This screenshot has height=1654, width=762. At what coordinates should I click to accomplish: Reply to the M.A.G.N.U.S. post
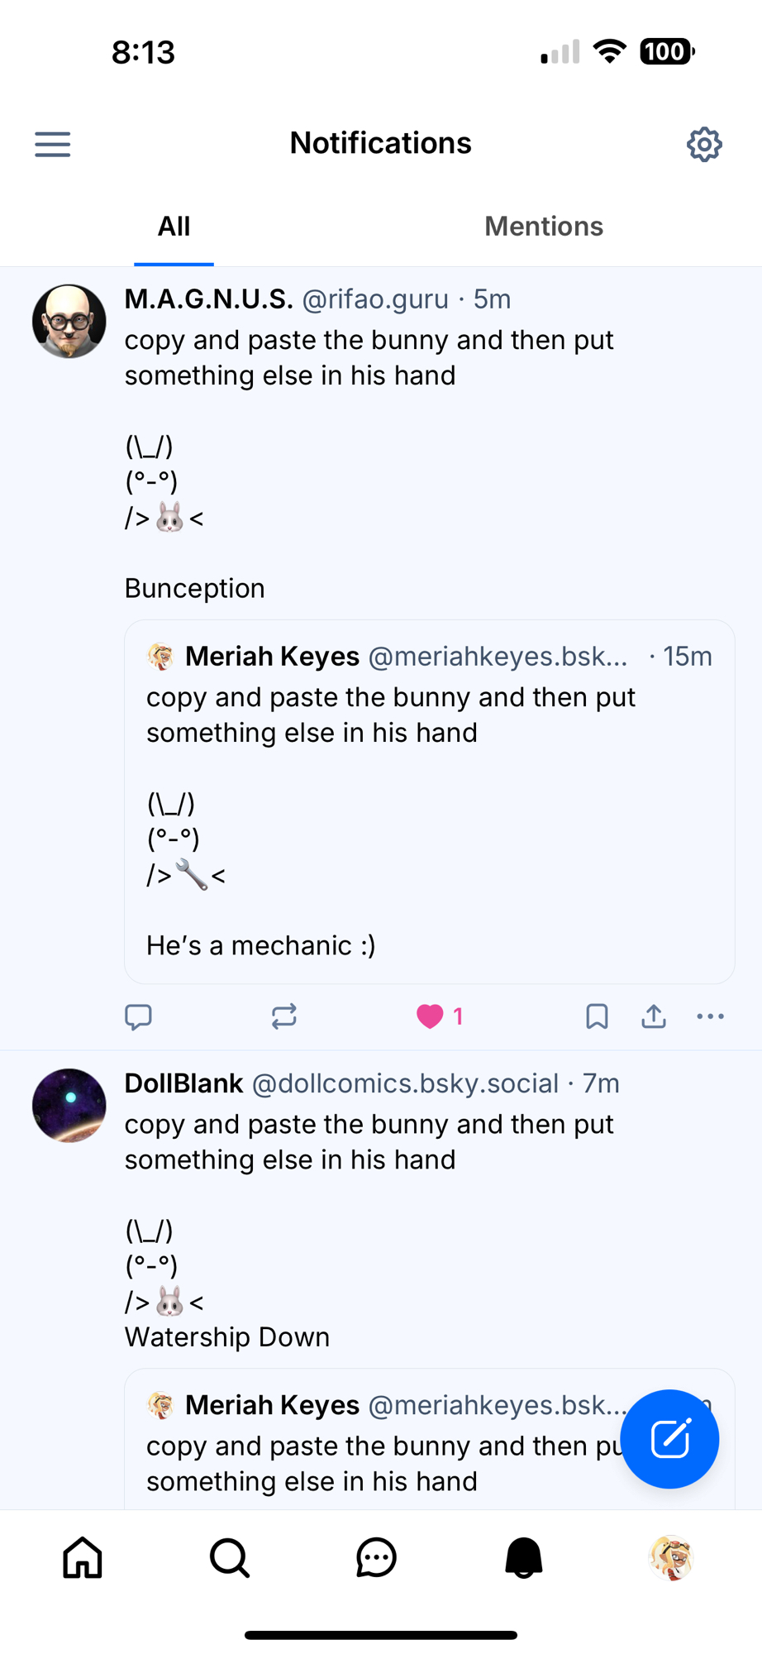coord(138,1016)
